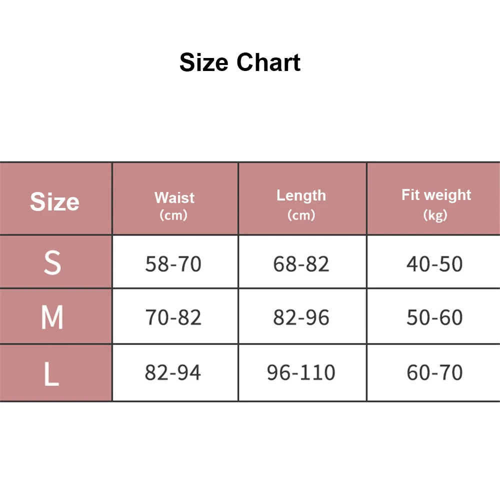
Task: Select the 40-50 fit weight cell
Action: coord(434,264)
